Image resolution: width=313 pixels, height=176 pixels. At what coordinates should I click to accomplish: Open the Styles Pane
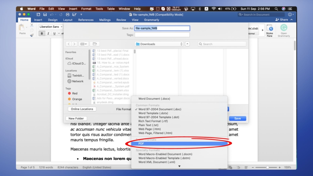pyautogui.click(x=270, y=31)
